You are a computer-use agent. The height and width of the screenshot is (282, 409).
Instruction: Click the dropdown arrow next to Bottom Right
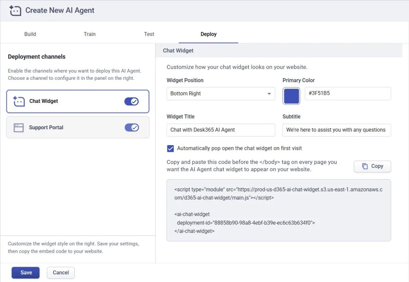[270, 93]
